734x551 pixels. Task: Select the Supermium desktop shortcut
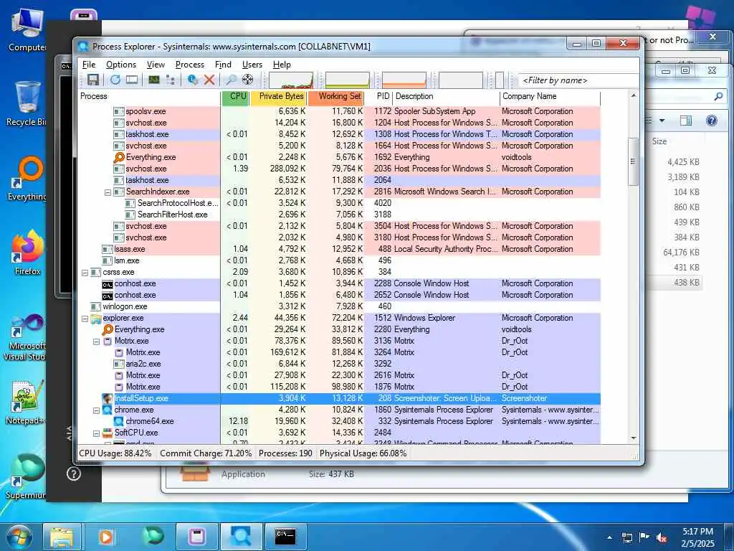[27, 476]
